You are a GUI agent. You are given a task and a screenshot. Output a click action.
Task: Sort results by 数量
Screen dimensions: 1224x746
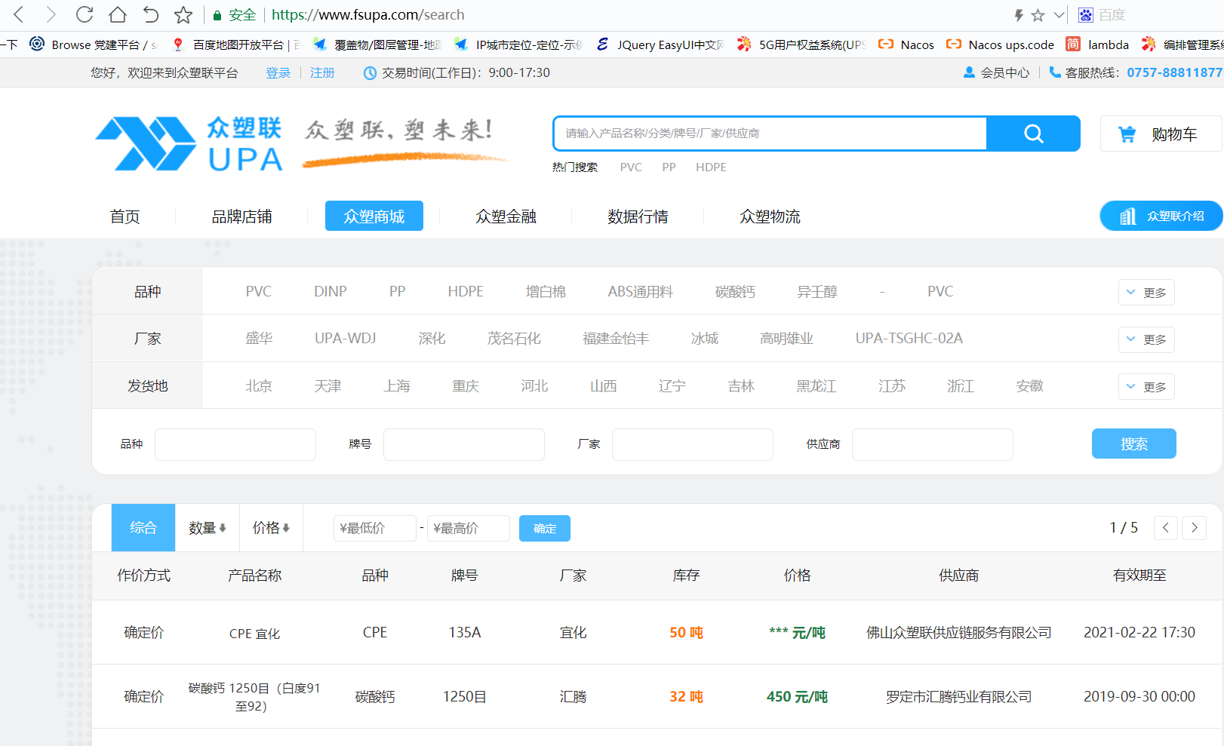(207, 528)
